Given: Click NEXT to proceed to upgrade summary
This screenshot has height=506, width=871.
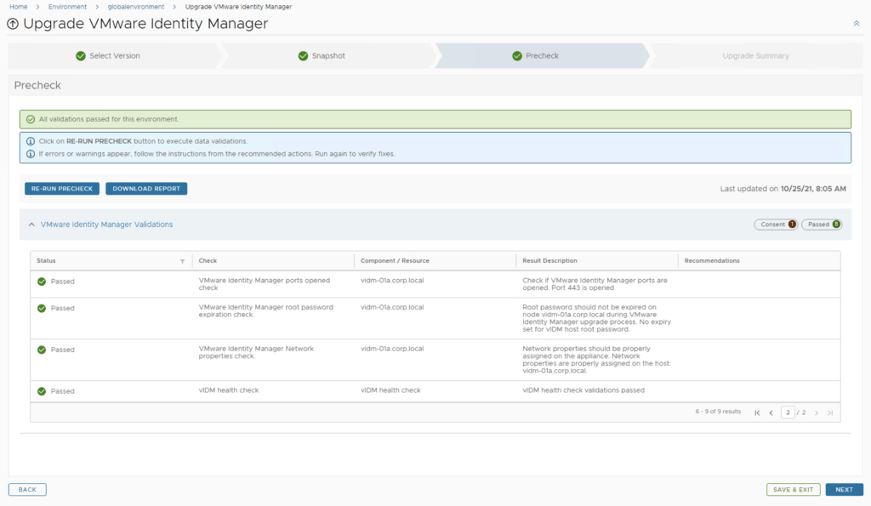Looking at the screenshot, I should point(844,490).
